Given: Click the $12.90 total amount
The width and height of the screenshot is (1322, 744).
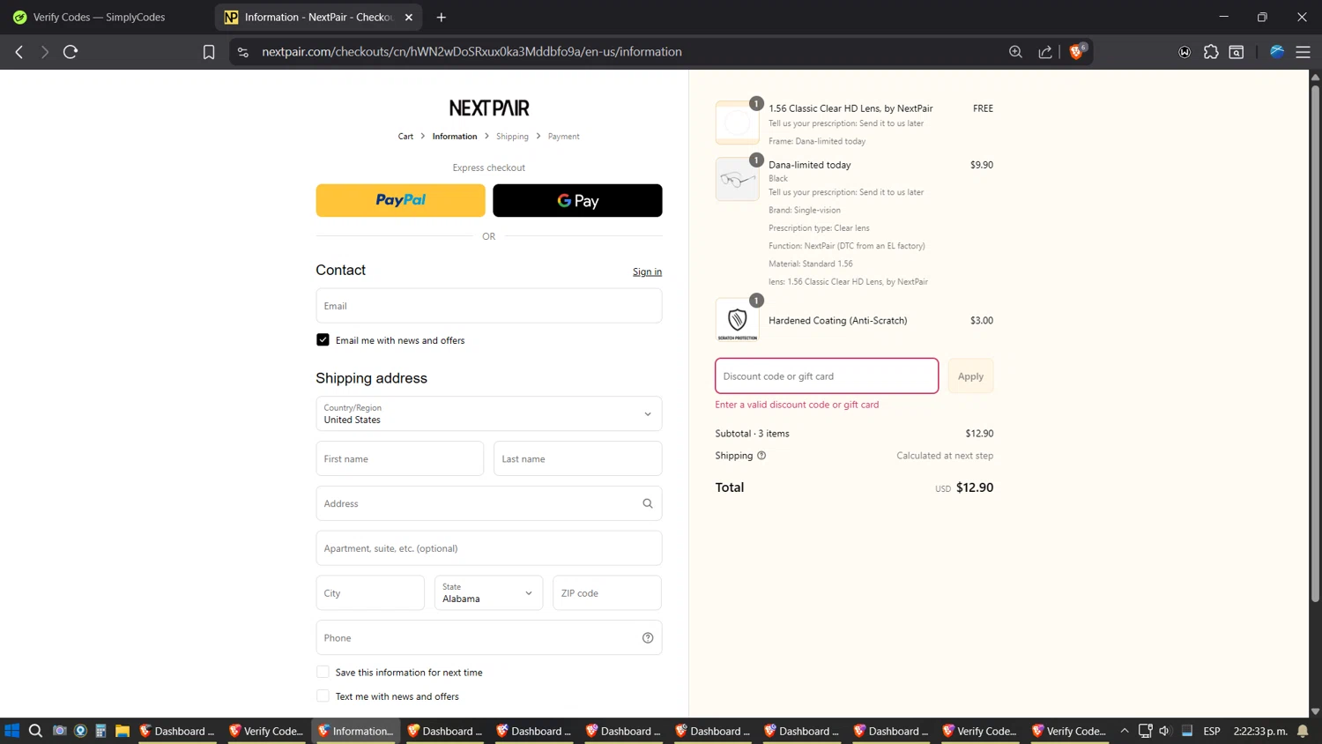Looking at the screenshot, I should [x=975, y=487].
